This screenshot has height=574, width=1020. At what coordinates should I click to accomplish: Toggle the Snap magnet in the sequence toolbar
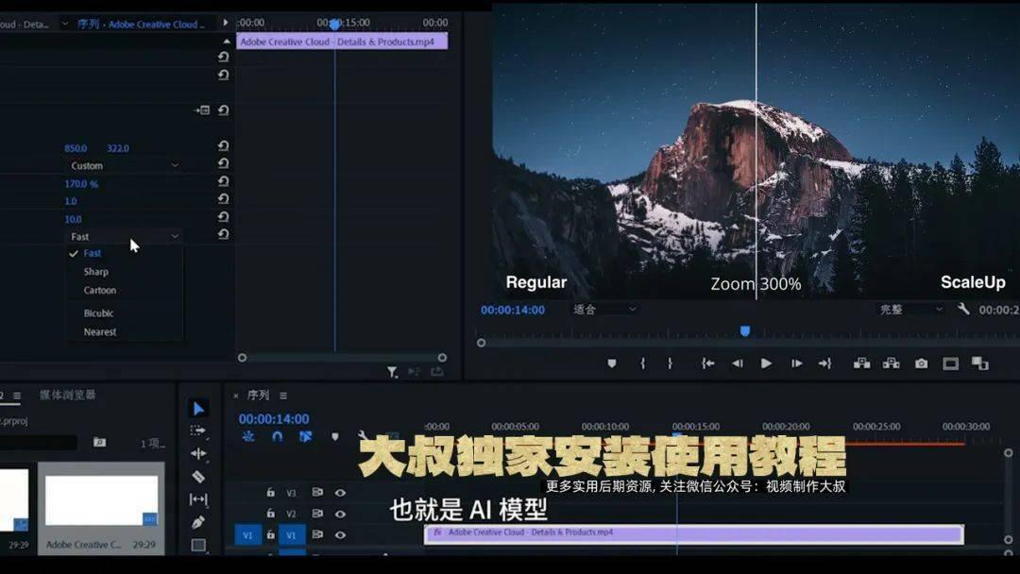point(277,436)
